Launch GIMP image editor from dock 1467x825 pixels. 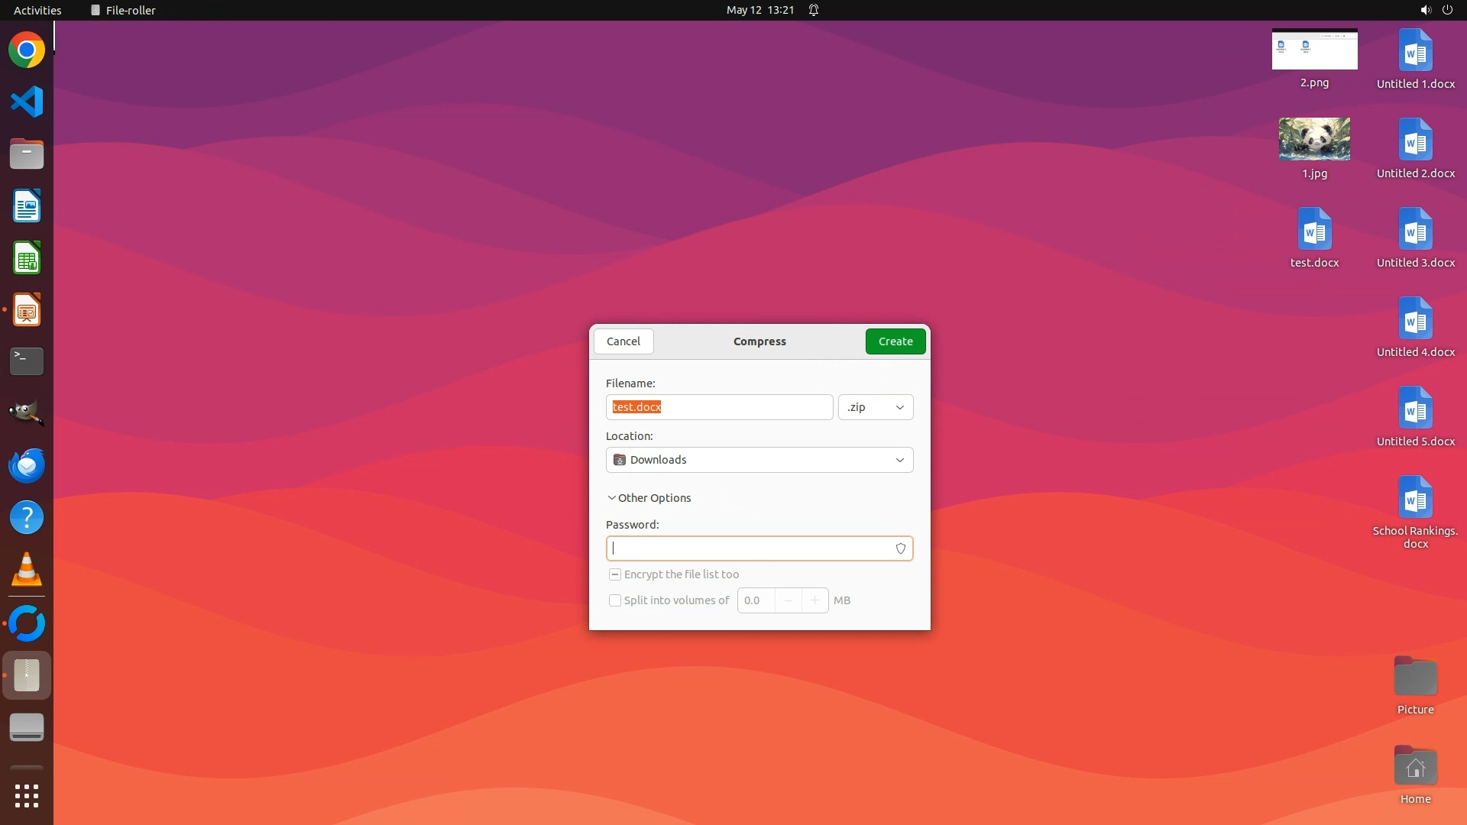[27, 413]
